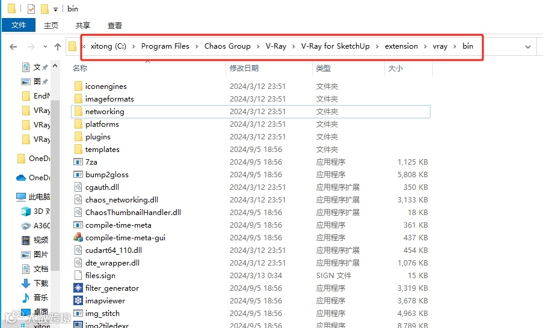This screenshot has width=543, height=328.
Task: Switch to the 查看 ribbon tab
Action: (115, 26)
